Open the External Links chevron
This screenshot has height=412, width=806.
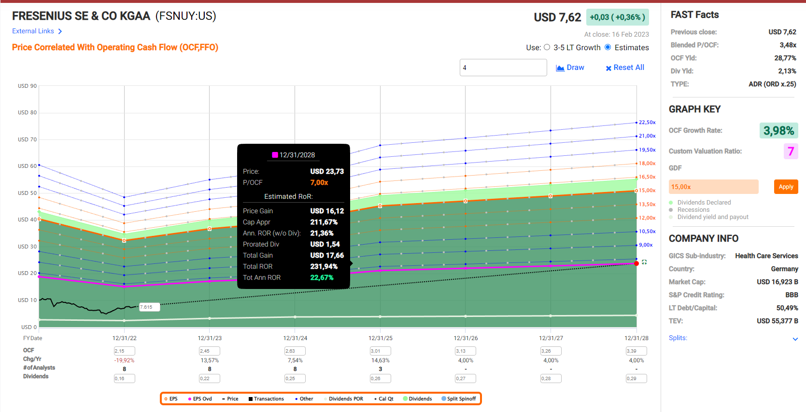pyautogui.click(x=60, y=31)
